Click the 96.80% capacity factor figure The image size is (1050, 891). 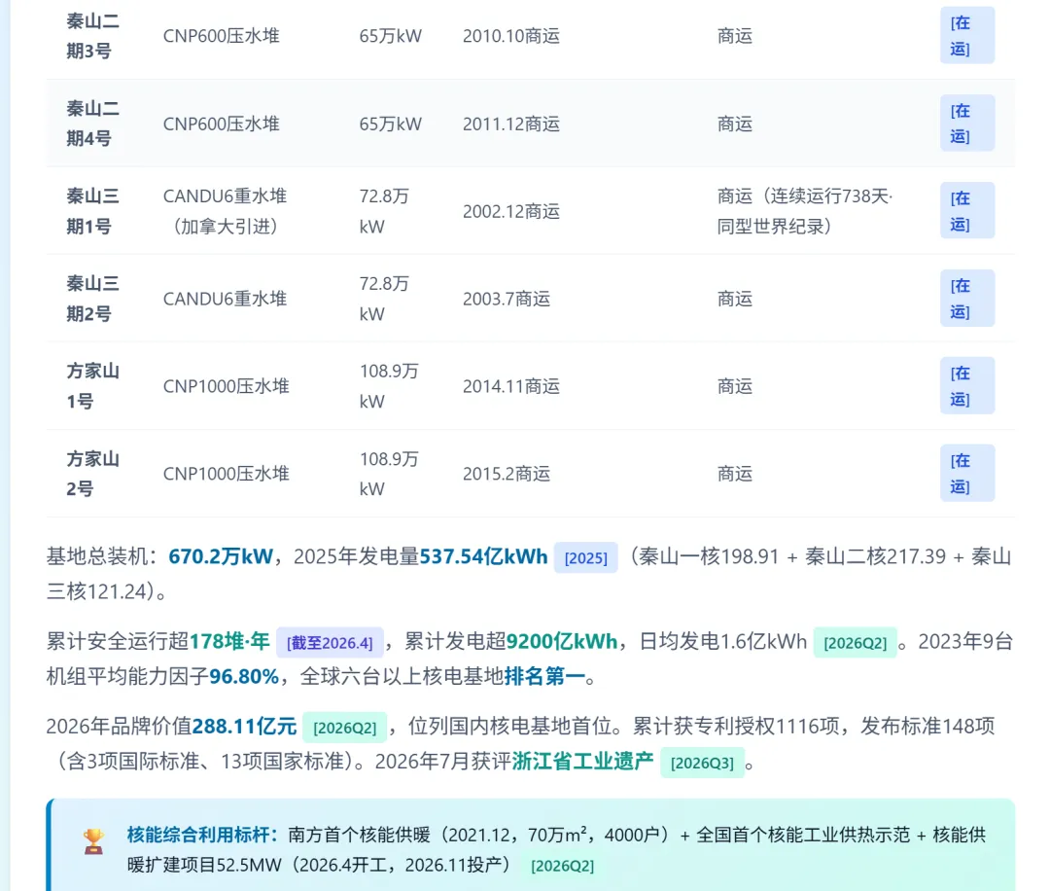coord(244,677)
